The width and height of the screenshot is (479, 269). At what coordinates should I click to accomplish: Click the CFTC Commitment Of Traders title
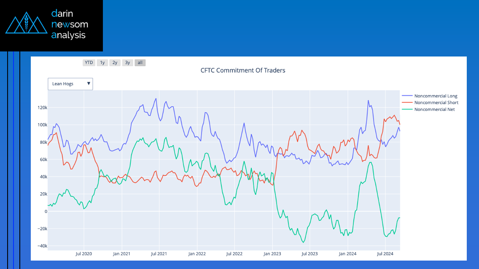tap(243, 70)
